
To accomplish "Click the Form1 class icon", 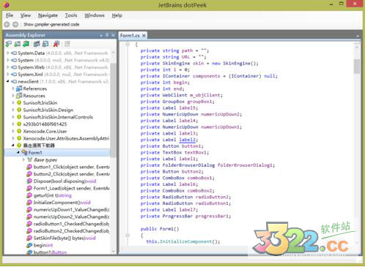I will [x=24, y=152].
